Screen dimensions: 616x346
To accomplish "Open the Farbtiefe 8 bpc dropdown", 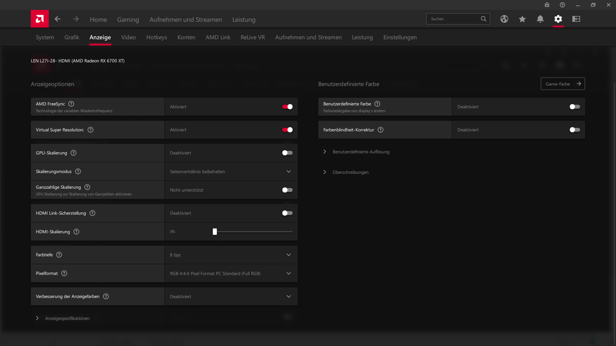I will pyautogui.click(x=231, y=255).
